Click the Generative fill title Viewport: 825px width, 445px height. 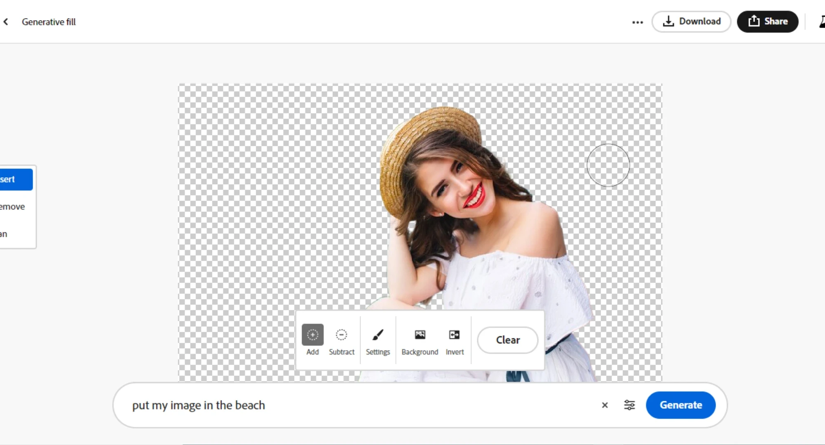tap(49, 22)
